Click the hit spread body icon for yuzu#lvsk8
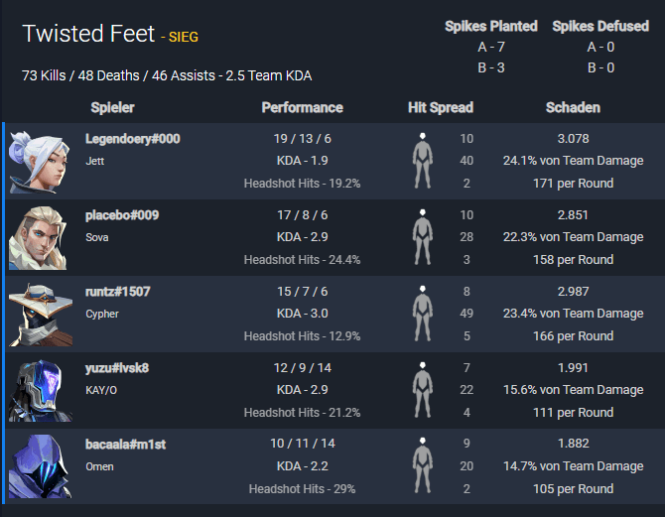This screenshot has height=517, width=665. click(x=423, y=390)
